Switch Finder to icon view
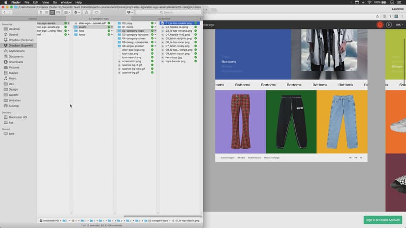Image resolution: width=406 pixels, height=228 pixels. [x=41, y=12]
